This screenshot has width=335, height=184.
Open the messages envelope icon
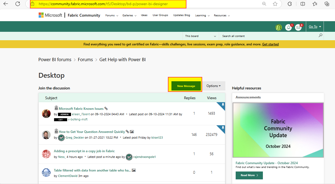(x=298, y=27)
